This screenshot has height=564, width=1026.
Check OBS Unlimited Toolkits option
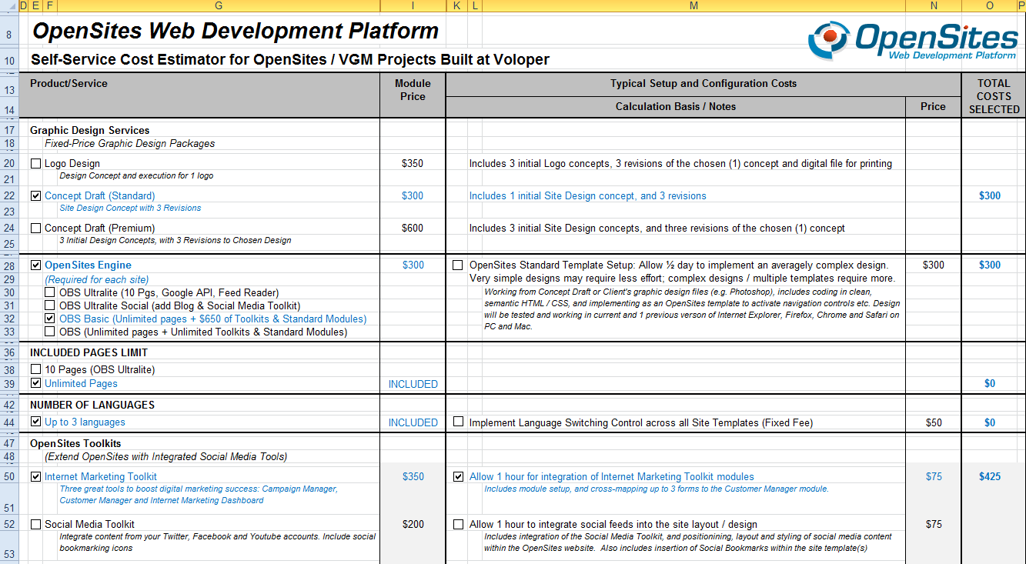click(50, 332)
